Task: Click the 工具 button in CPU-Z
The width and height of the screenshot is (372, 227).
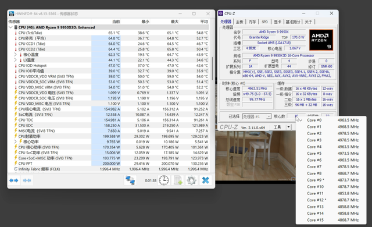Action: click(x=277, y=127)
